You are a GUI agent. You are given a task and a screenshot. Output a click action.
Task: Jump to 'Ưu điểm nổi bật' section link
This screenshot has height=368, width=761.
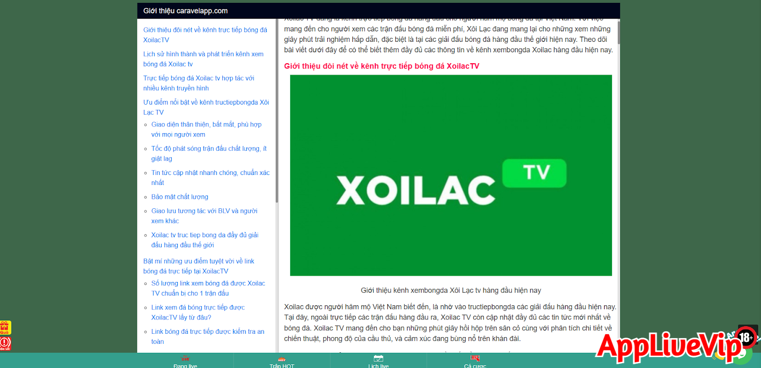coord(206,107)
